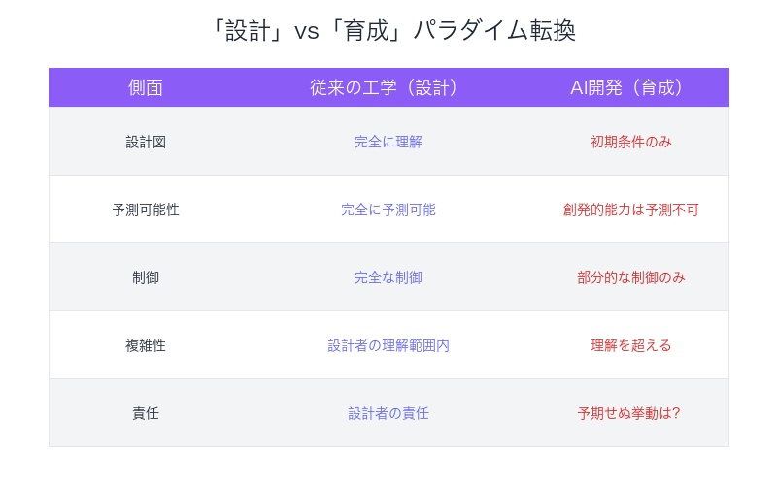Screen dimensions: 777x485
Task: Select the 従来の工学（設計） column header
Action: (388, 87)
